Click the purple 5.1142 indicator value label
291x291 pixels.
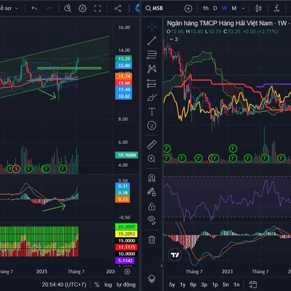[x=125, y=261]
